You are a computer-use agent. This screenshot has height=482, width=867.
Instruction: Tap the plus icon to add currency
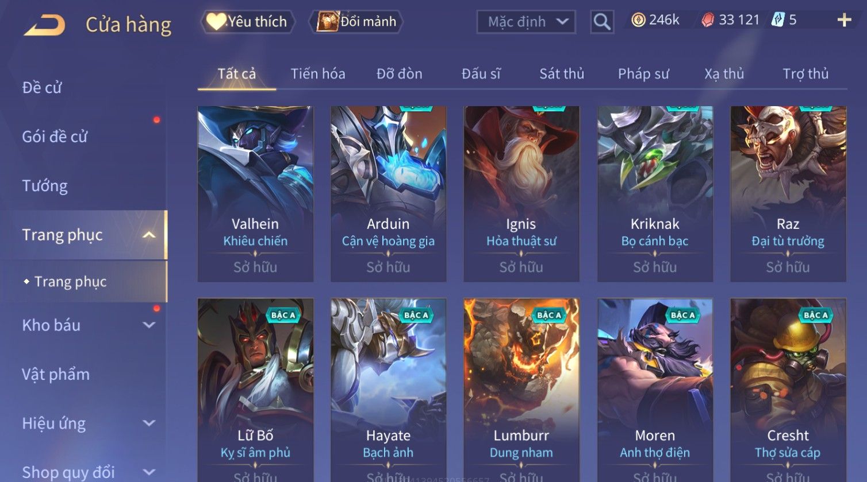coord(844,20)
